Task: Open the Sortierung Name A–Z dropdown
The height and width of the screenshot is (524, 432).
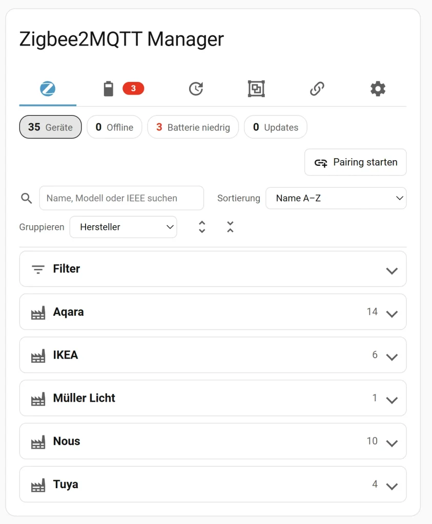Action: tap(336, 198)
